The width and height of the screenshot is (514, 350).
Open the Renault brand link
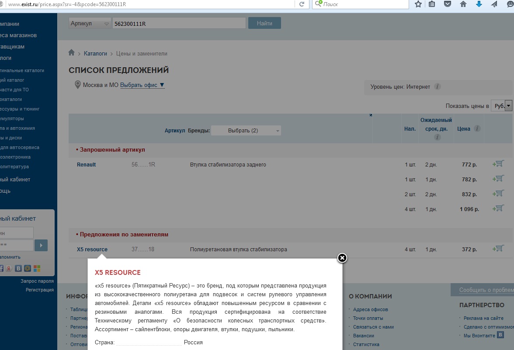coord(86,165)
